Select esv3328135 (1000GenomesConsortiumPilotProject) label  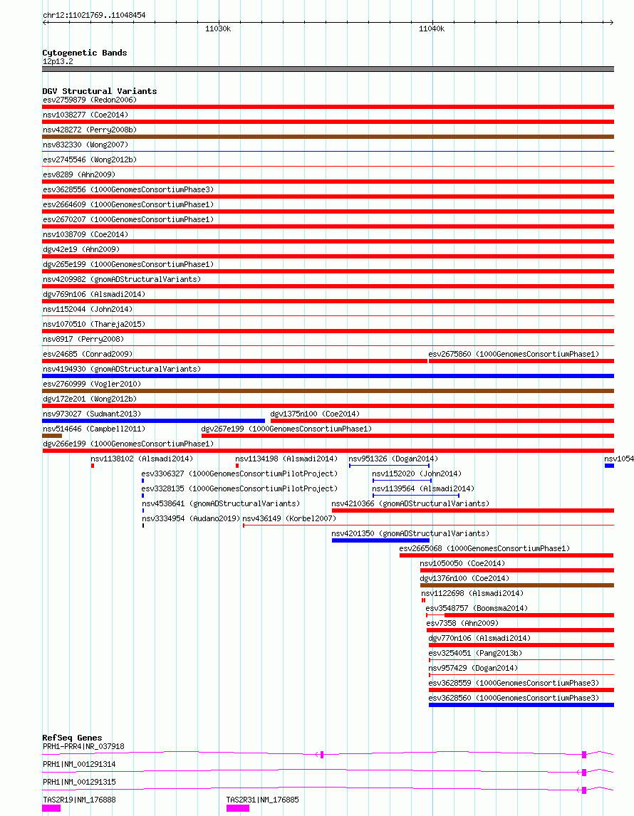click(x=239, y=489)
